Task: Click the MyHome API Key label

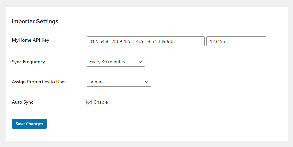Action: [x=30, y=40]
